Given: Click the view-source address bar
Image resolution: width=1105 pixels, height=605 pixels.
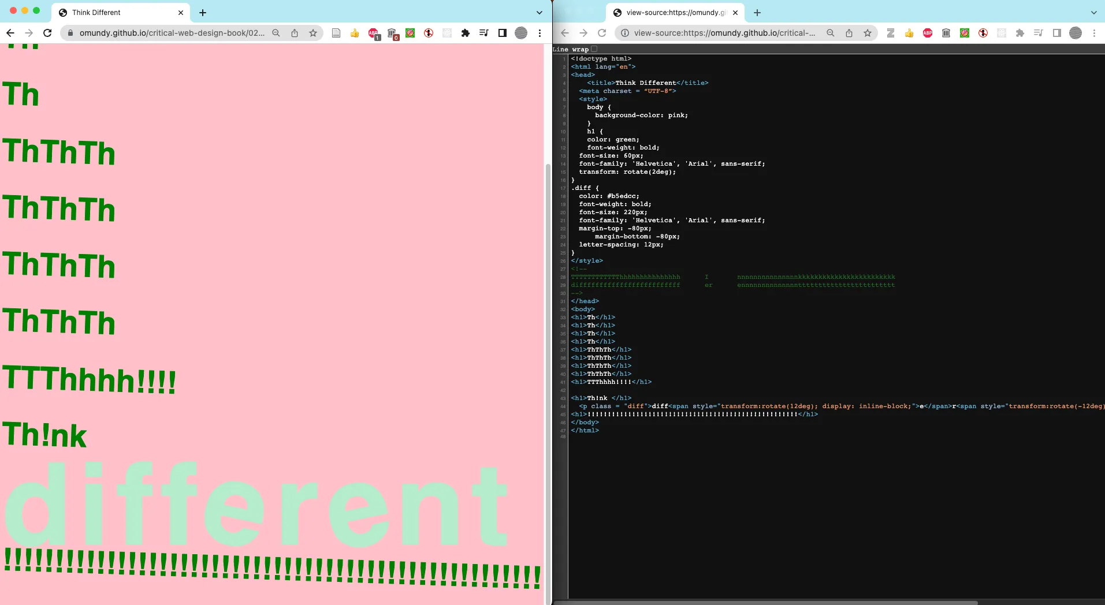Looking at the screenshot, I should click(724, 33).
